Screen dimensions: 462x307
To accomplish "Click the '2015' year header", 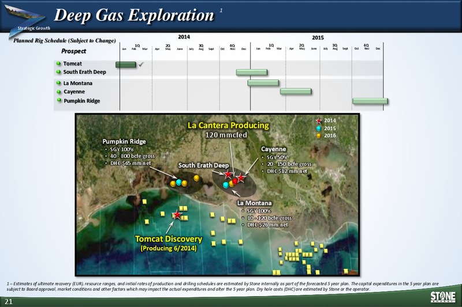I will [x=318, y=37].
